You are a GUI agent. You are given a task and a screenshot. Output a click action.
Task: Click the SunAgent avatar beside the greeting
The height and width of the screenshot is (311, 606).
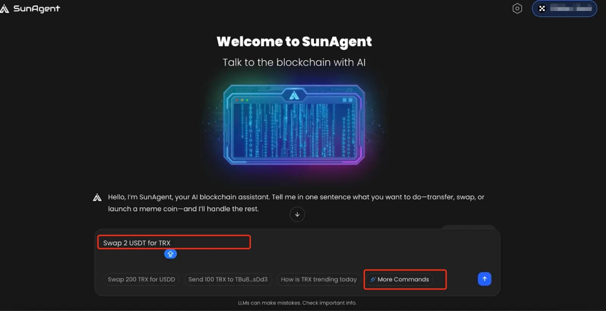coord(97,198)
